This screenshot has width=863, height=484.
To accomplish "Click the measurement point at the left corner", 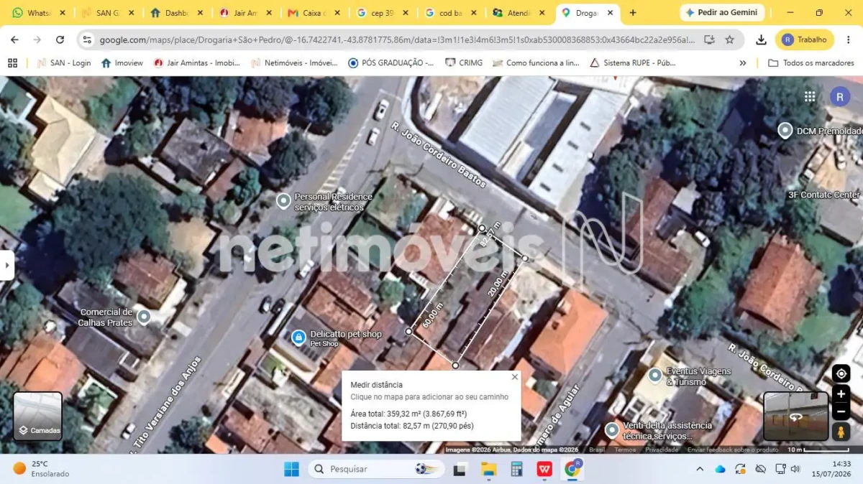I will tap(408, 331).
